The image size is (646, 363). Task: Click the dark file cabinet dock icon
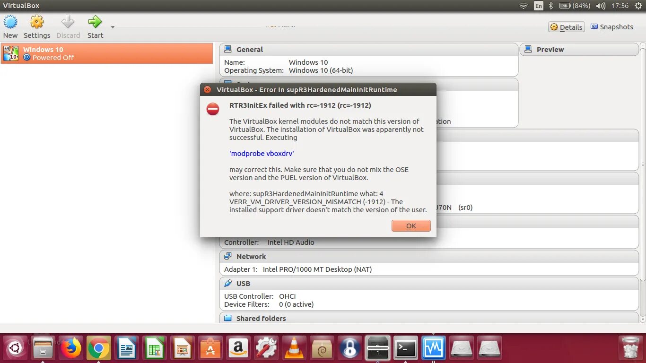378,348
